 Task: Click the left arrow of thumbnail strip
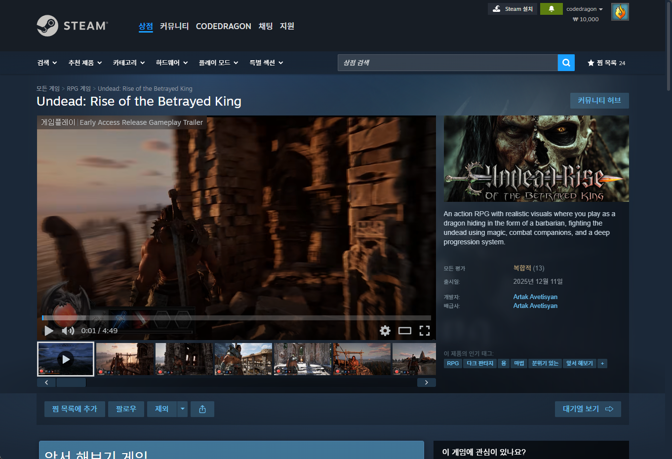[46, 382]
